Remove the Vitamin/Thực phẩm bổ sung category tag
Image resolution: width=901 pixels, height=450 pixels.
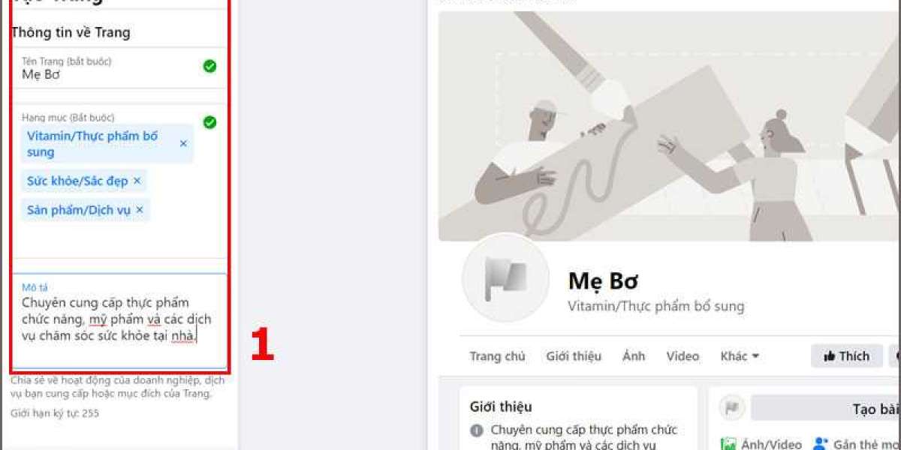(x=183, y=143)
